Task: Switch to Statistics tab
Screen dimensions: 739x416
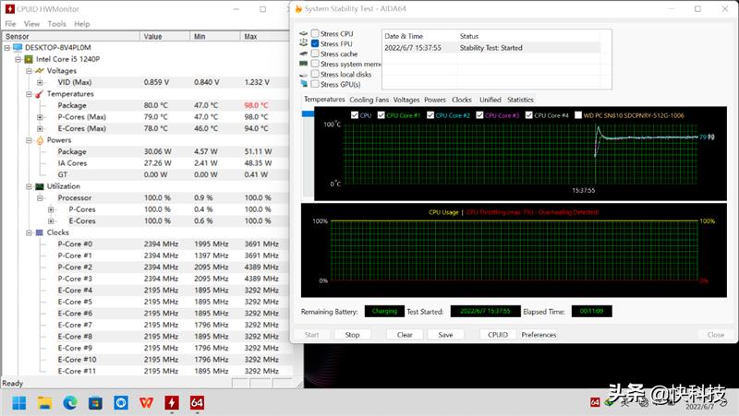Action: pyautogui.click(x=520, y=100)
